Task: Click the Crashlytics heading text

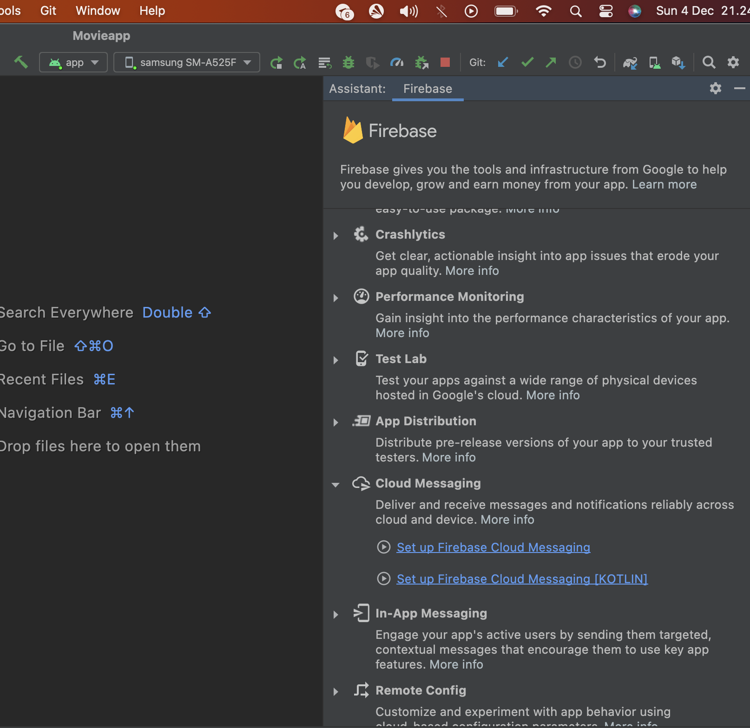Action: 410,234
